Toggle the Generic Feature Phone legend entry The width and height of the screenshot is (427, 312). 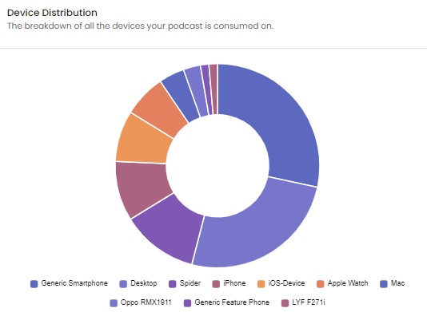(226, 302)
